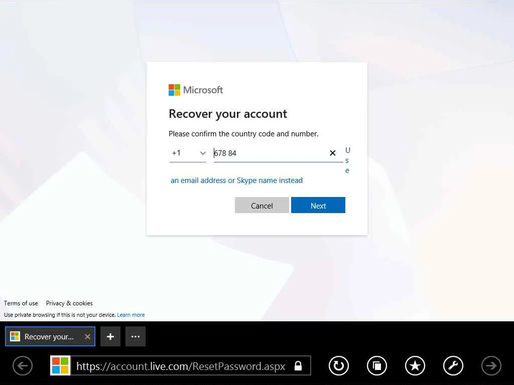Screen dimensions: 514x385
Task: Click the browser forward arrow button
Action: tap(491, 365)
